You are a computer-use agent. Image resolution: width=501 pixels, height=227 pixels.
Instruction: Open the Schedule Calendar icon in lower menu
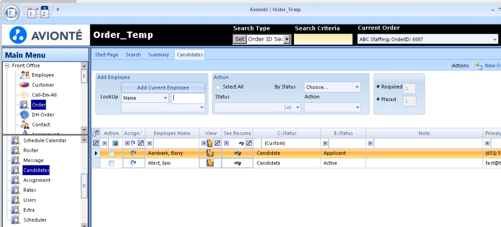[16, 141]
